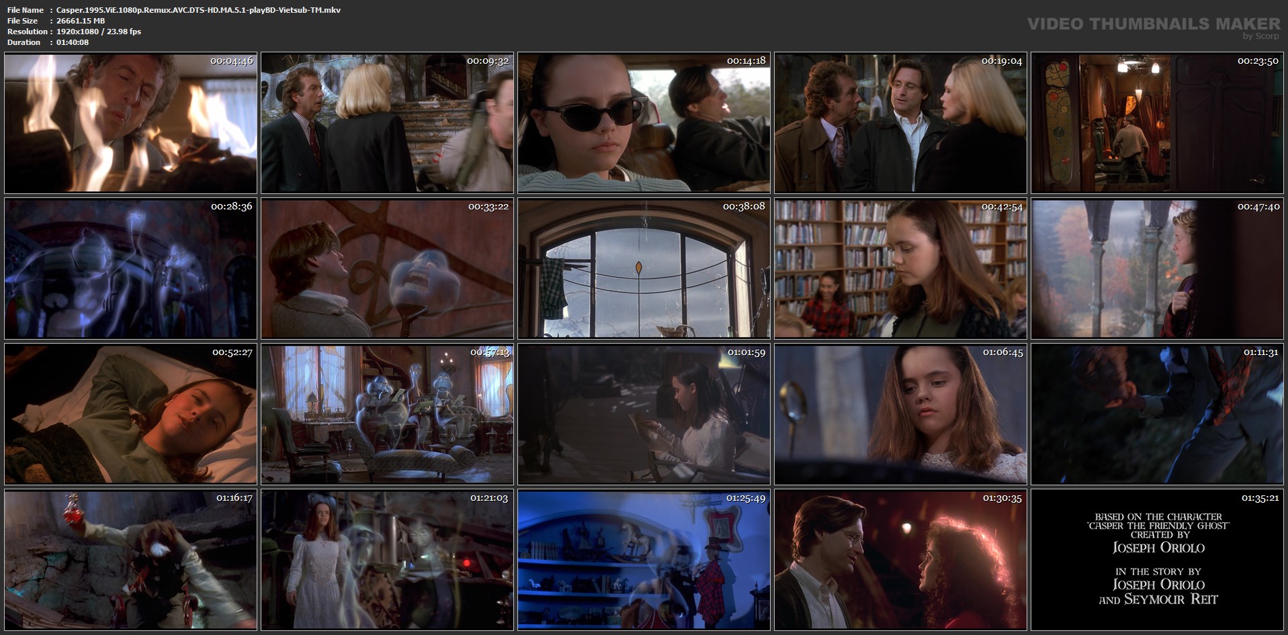Screen dimensions: 1288x635
Task: Click the file name Casper.1995 mkv text
Action: [199, 10]
